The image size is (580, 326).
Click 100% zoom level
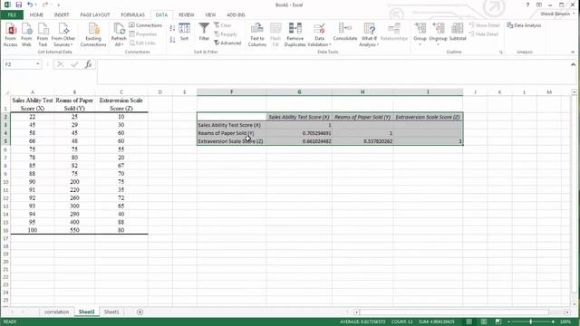click(x=565, y=322)
